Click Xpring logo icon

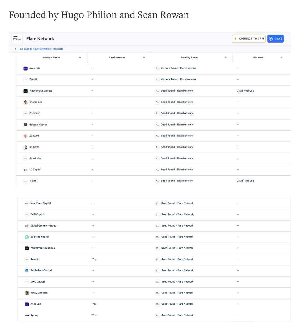coord(27,315)
